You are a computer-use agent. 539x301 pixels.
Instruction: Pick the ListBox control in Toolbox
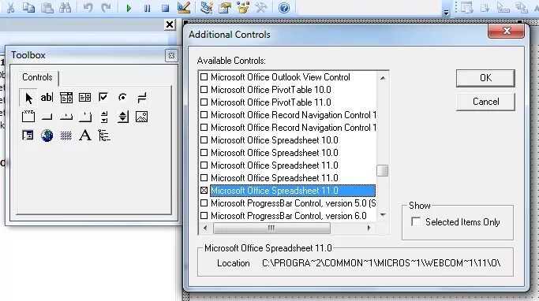(x=85, y=98)
